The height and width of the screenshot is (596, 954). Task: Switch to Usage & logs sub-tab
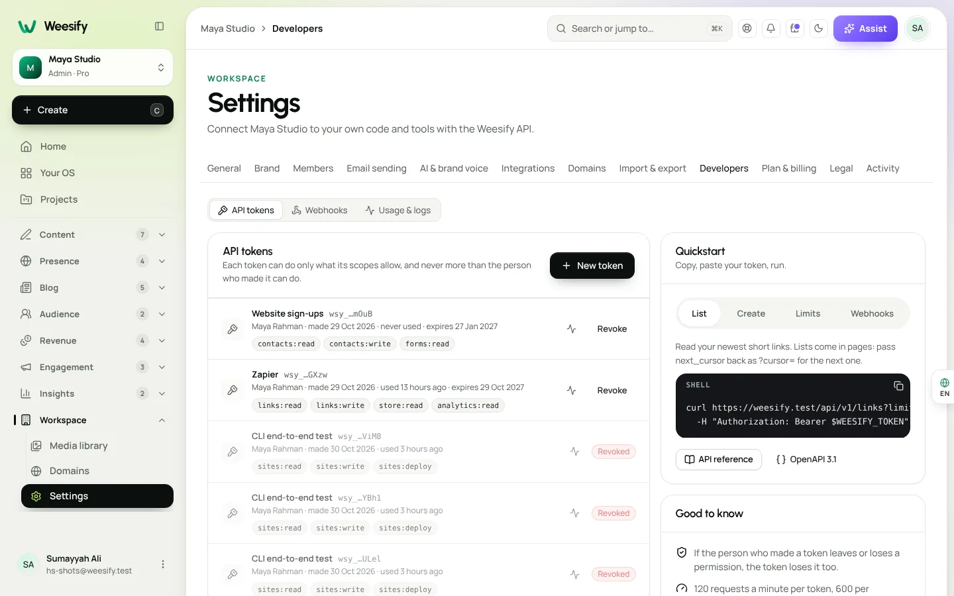tap(398, 210)
